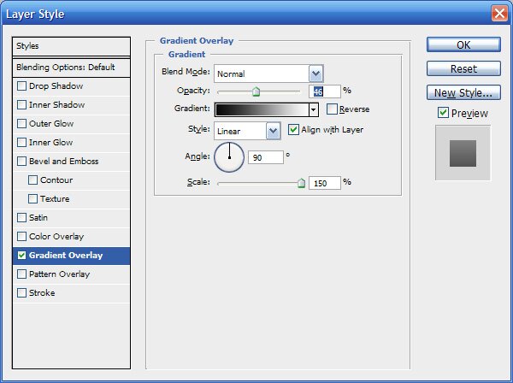
Task: Click the Angle value field showing 90
Action: (266, 157)
